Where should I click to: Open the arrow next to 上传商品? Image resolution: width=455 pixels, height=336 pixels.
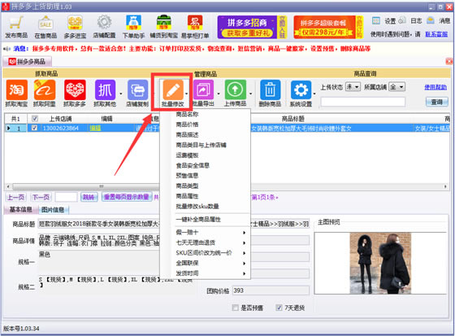tap(250, 94)
